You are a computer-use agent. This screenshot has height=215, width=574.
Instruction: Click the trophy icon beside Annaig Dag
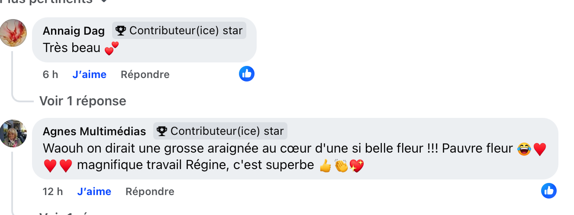click(x=121, y=31)
